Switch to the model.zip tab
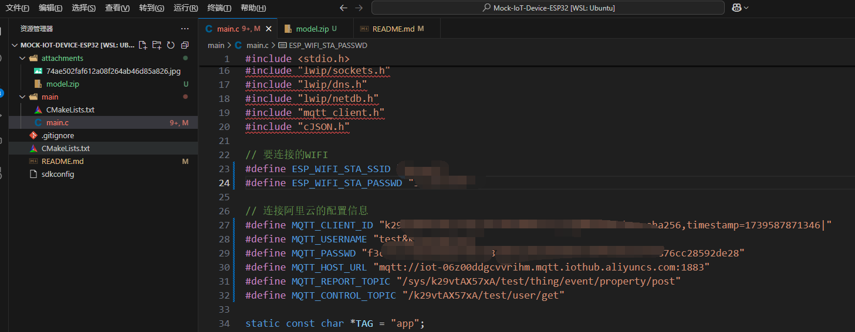The width and height of the screenshot is (855, 332). (312, 29)
